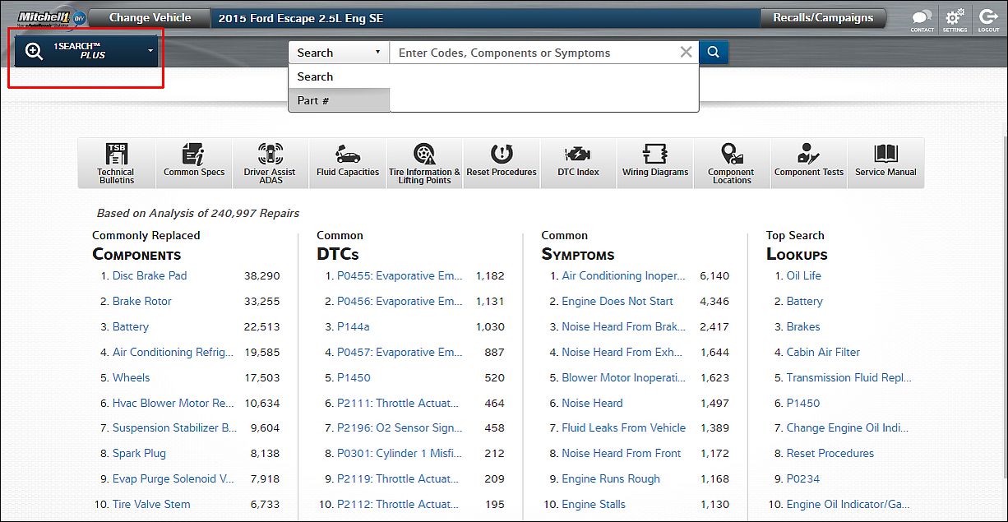Viewport: 1008px width, 522px height.
Task: Open Driver Assist ADAS icon
Action: coord(270,163)
